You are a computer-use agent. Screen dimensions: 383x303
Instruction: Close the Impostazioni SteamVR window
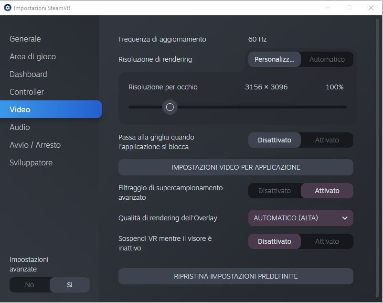(x=371, y=8)
